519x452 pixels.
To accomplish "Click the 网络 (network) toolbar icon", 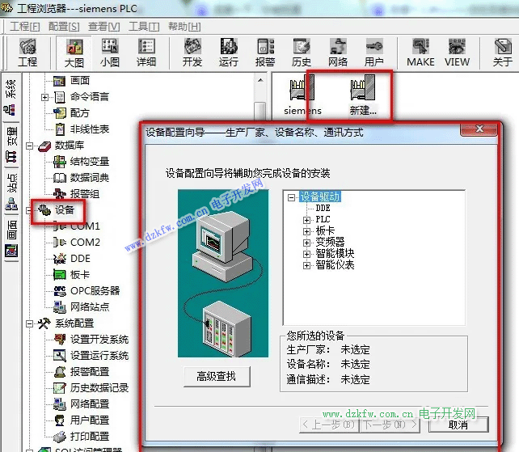I will (x=338, y=52).
